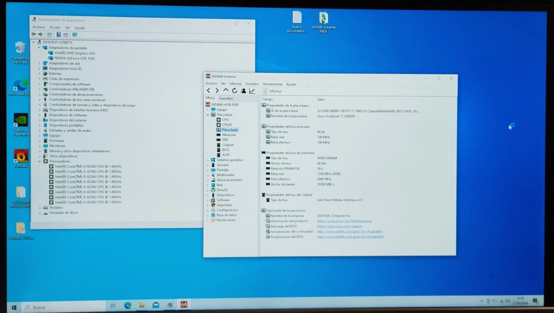This screenshot has width=554, height=313.
Task: Open the graph icon in AIDA64 toolbar
Action: point(252,91)
